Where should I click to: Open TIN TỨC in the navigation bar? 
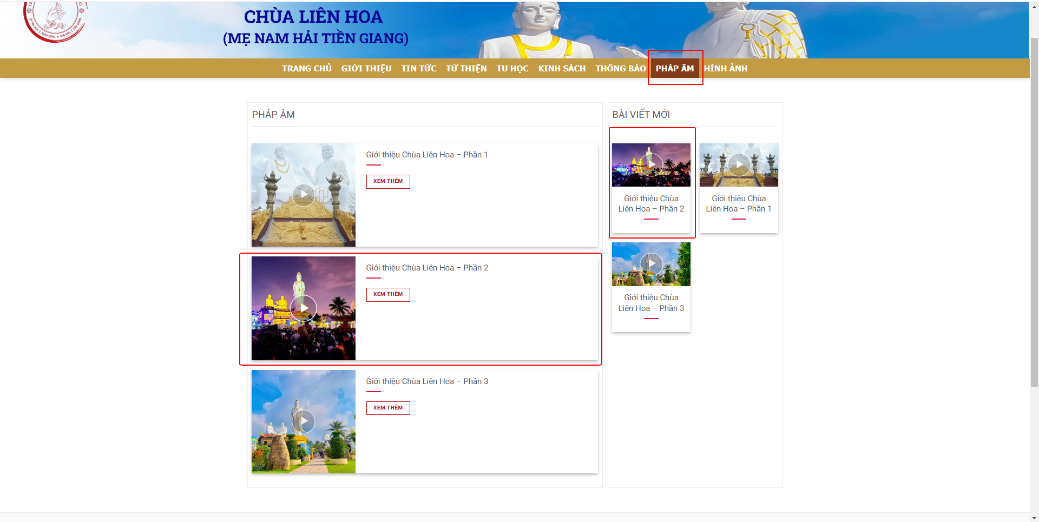pos(419,69)
